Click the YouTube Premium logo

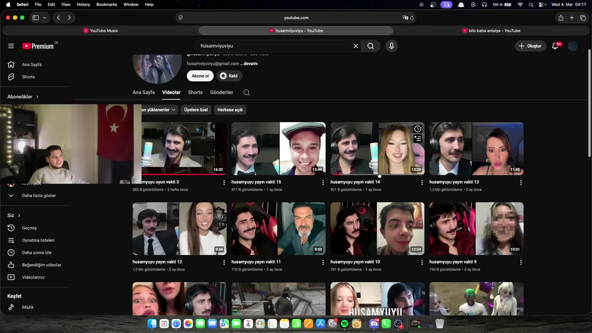tap(38, 46)
